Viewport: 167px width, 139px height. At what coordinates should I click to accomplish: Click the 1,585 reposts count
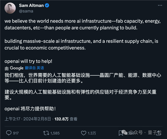pyautogui.click(x=55, y=133)
